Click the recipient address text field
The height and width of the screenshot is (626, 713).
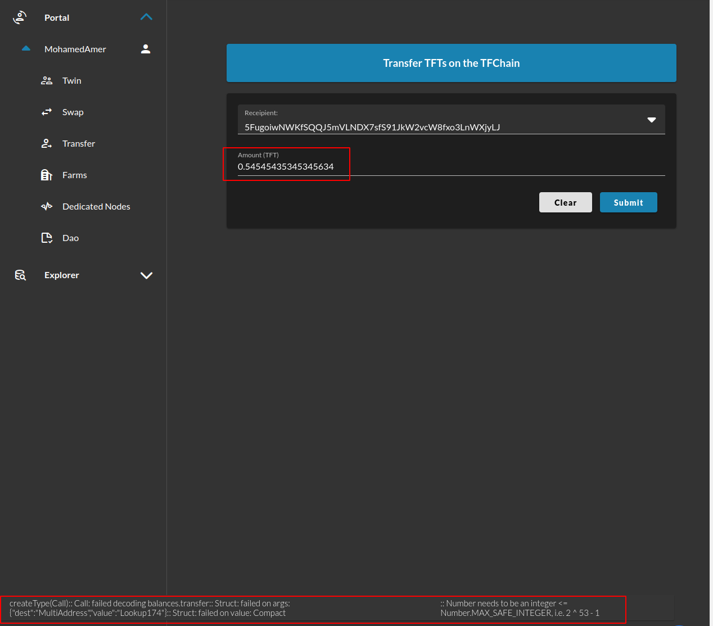click(394, 127)
